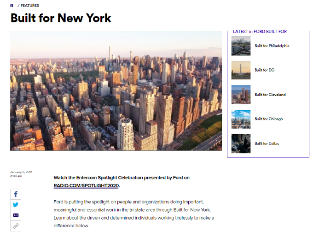The height and width of the screenshot is (236, 319).
Task: Open the RADIO.COM/SPOTLIGHT2020 link
Action: click(86, 185)
